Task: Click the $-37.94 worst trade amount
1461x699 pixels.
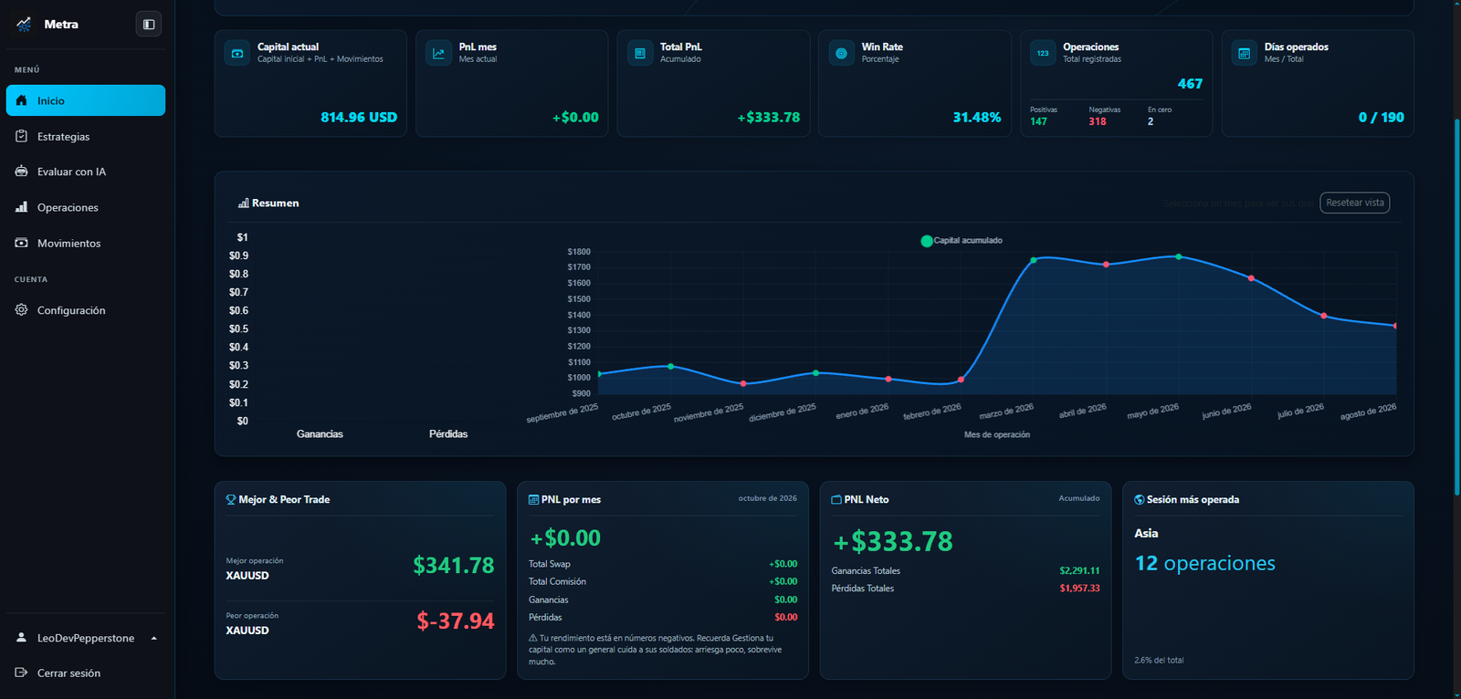Action: pyautogui.click(x=456, y=621)
